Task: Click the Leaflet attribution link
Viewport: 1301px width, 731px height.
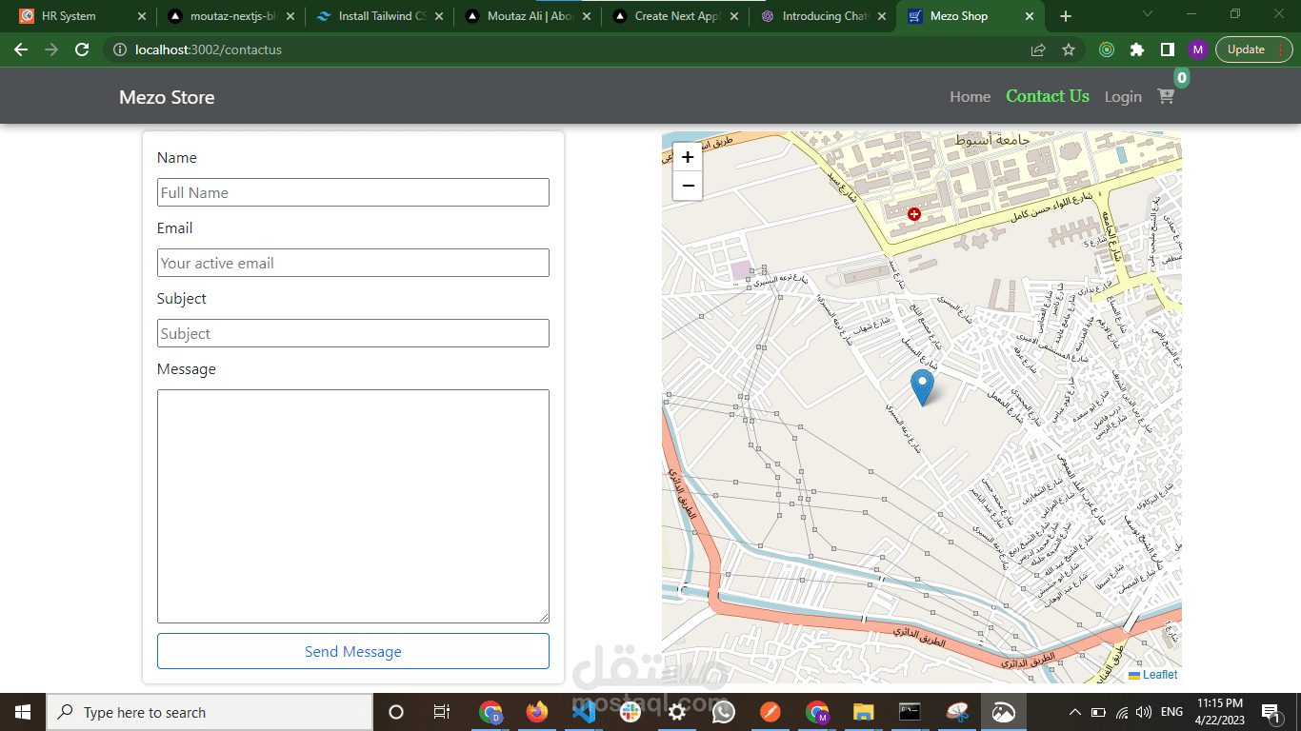Action: 1160,675
